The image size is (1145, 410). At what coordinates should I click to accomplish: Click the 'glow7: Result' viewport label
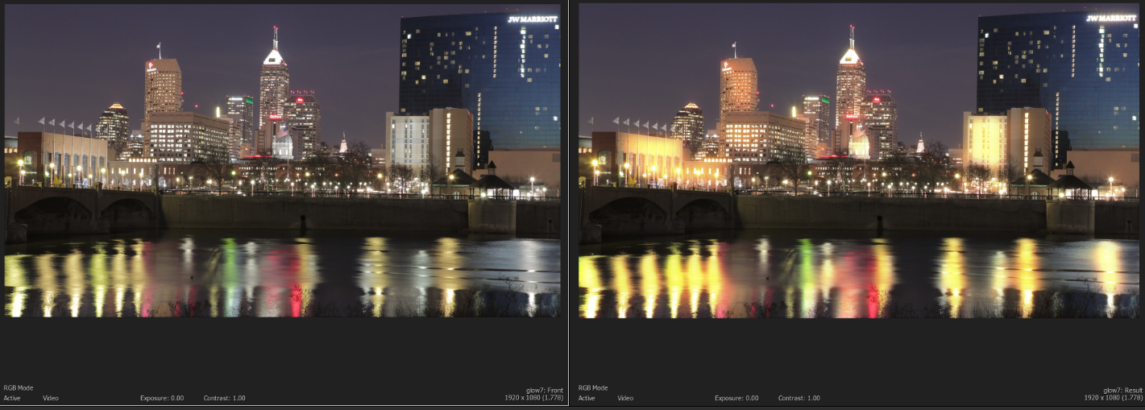[x=1122, y=390]
